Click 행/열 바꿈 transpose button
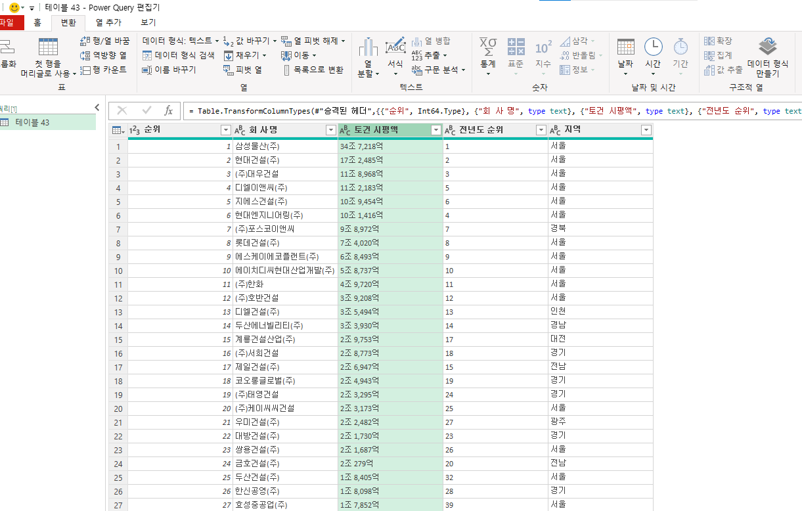802x511 pixels. (105, 41)
